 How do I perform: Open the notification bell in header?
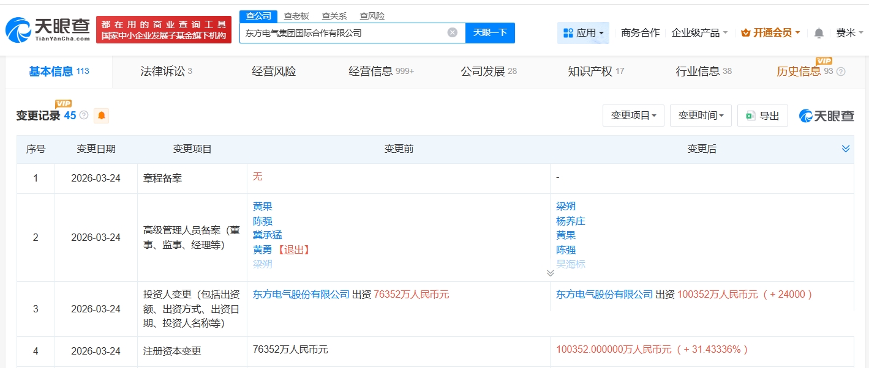click(819, 33)
